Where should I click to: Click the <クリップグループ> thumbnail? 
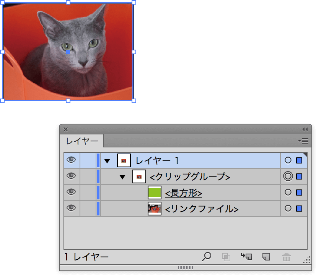[x=139, y=176]
